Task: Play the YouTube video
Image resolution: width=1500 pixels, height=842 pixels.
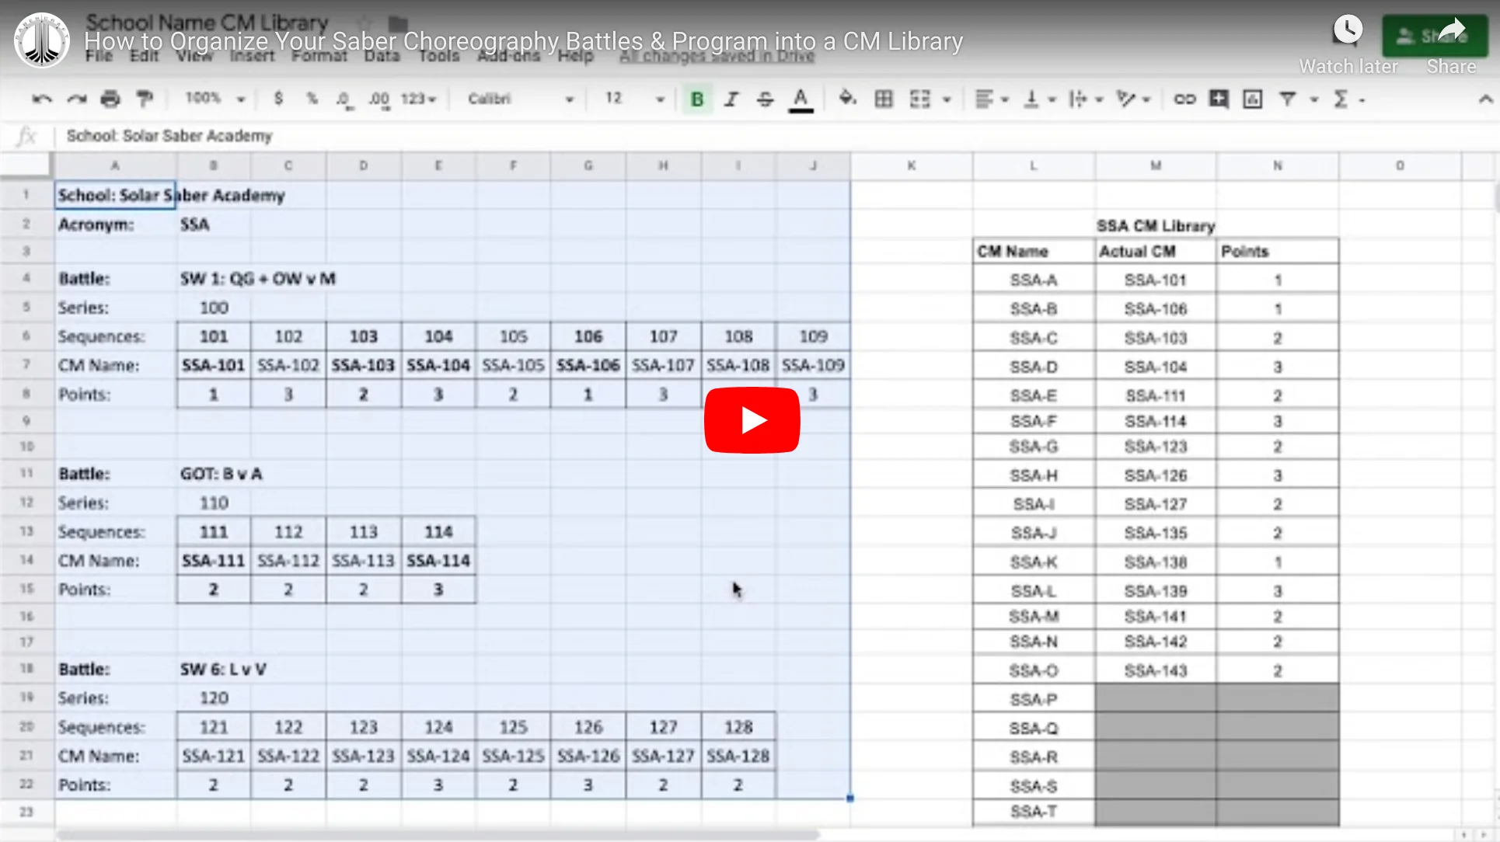Action: tap(752, 420)
